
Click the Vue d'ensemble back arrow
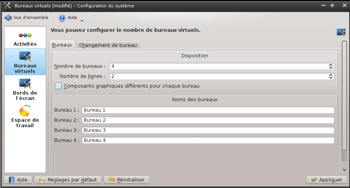(8, 18)
